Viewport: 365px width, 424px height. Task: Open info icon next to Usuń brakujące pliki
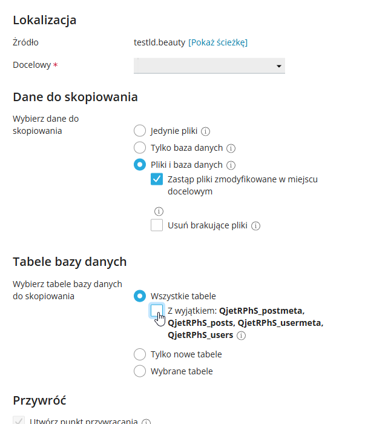tap(255, 226)
